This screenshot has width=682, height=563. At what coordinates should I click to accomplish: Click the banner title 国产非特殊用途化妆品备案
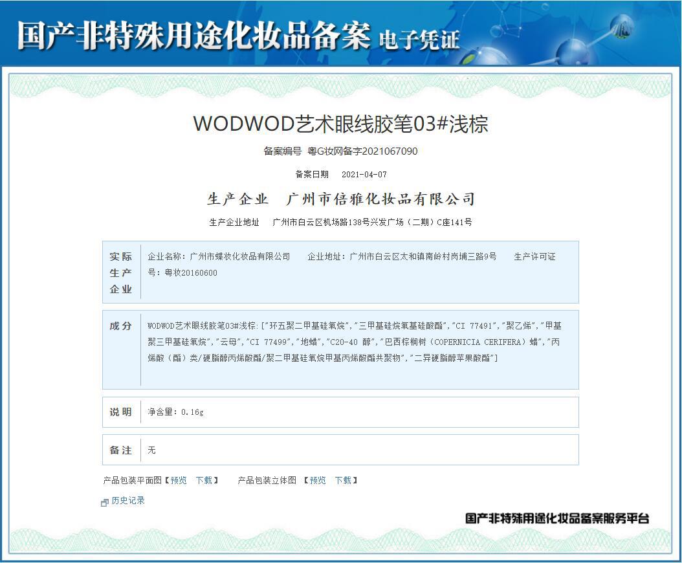pos(194,36)
